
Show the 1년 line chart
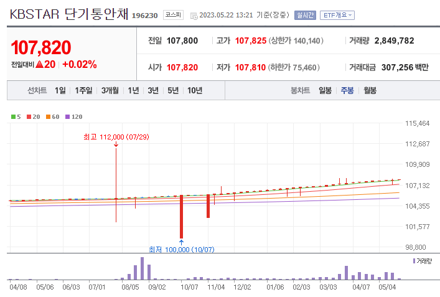click(x=133, y=90)
